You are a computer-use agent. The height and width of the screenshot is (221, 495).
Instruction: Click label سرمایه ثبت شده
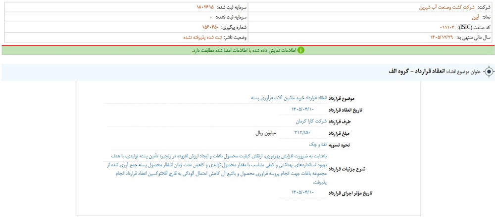231,7
